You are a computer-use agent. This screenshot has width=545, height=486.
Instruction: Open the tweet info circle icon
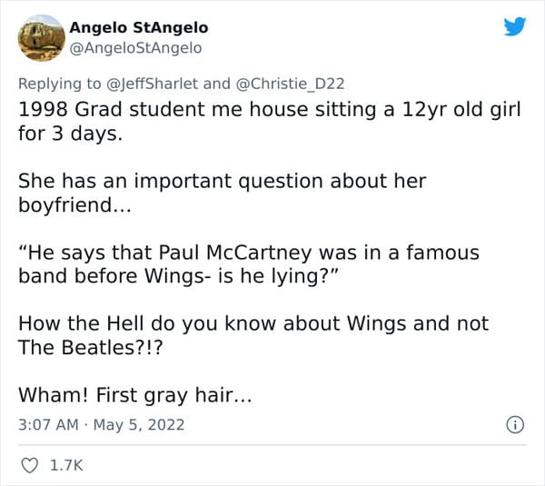click(x=515, y=425)
